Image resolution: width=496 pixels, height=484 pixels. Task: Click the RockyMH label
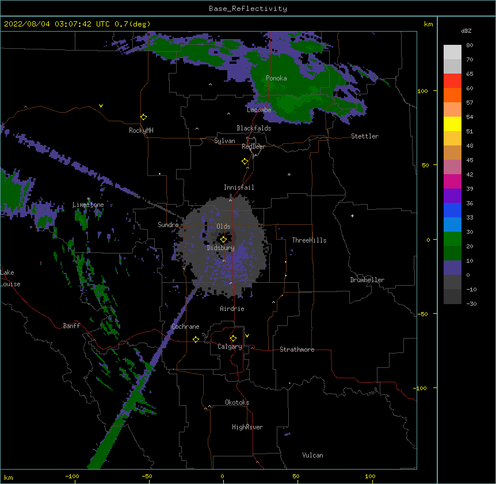[141, 130]
